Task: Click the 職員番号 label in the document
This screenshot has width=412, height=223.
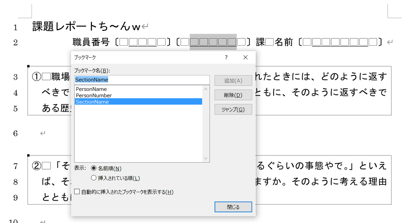Action: pyautogui.click(x=91, y=42)
